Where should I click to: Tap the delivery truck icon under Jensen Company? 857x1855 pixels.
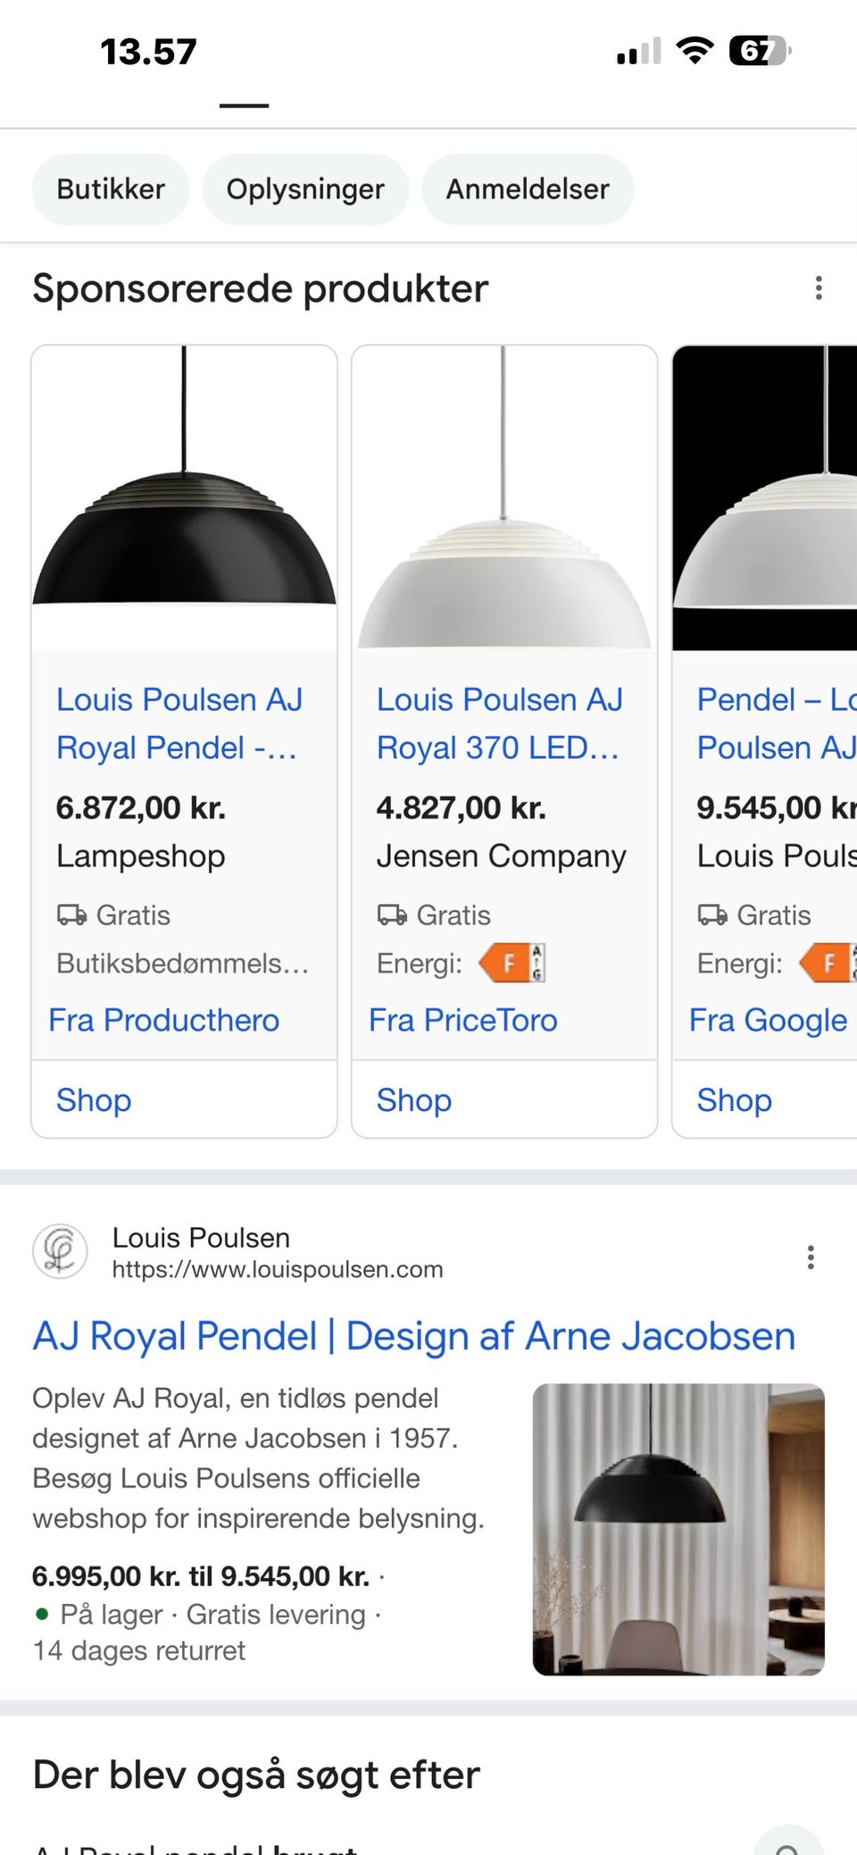tap(392, 915)
